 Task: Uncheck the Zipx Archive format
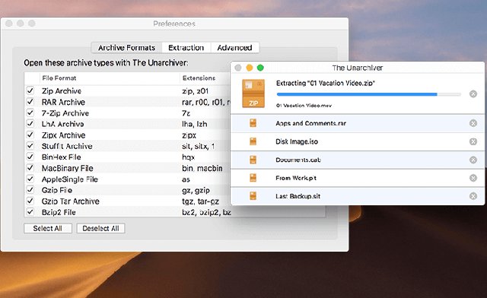(x=30, y=135)
